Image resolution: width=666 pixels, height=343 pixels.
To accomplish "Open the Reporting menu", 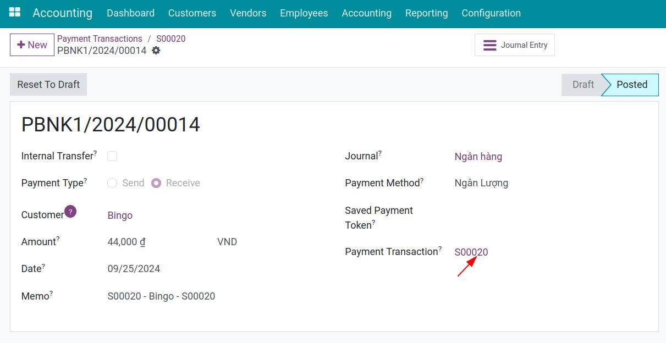I will click(x=426, y=13).
